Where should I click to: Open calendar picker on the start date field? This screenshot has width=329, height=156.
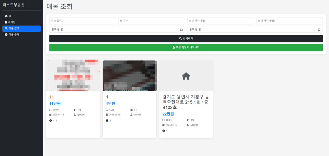(x=181, y=30)
